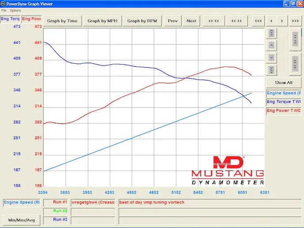Select the Run #1 name field

(93, 202)
